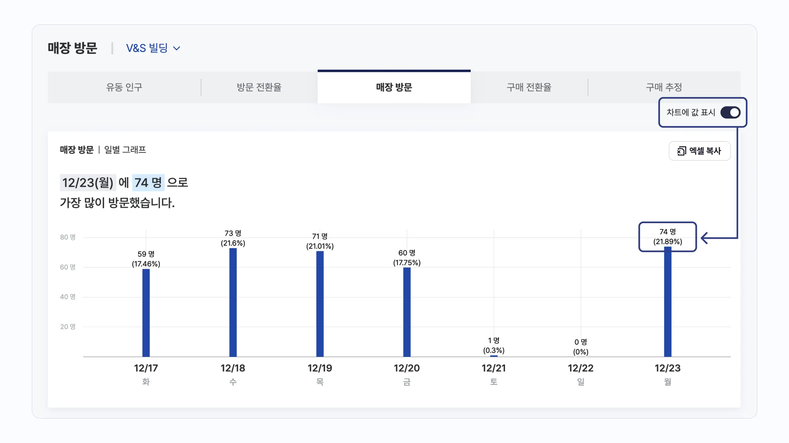Open the 구매 전환율 tab
This screenshot has height=443, width=789.
pos(529,87)
